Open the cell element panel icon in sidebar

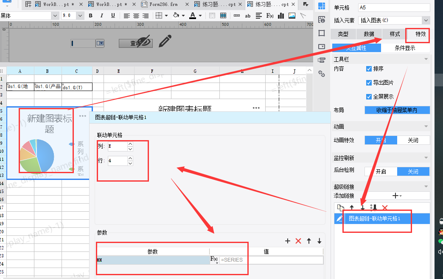tap(322, 6)
